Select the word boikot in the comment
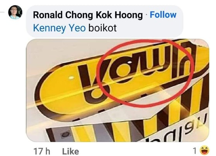Image resolution: width=216 pixels, height=156 pixels. click(102, 28)
